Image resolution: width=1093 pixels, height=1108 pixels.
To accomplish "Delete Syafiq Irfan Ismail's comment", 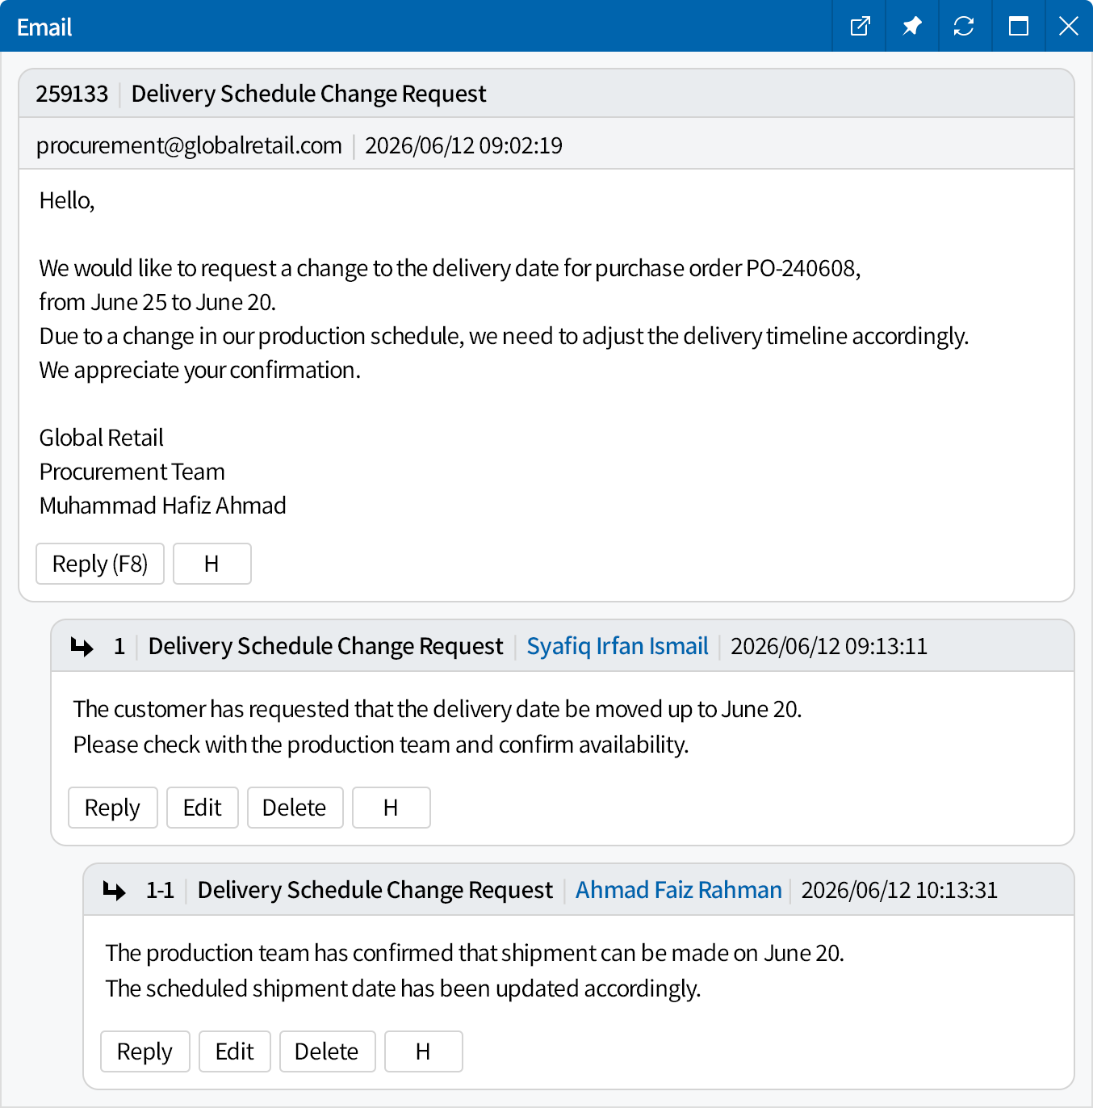I will [295, 808].
